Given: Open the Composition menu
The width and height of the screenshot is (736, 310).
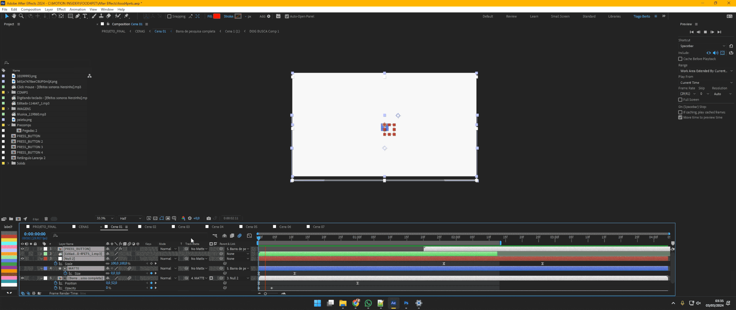Looking at the screenshot, I should (31, 10).
